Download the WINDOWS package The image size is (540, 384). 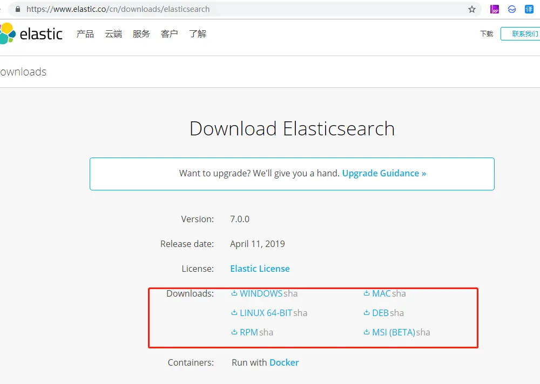(x=261, y=293)
